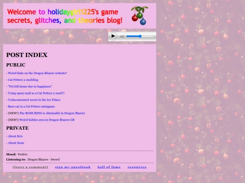
Task: Click the 'PRIVATE' section heading
Action: (x=18, y=128)
